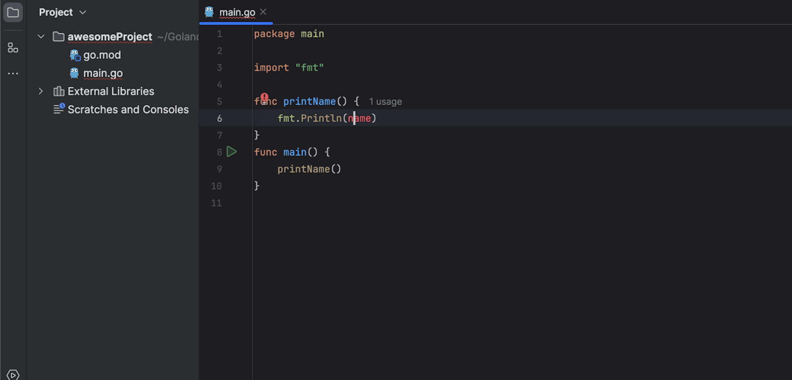
Task: Open the Services run icon at bottom left
Action: (x=13, y=375)
